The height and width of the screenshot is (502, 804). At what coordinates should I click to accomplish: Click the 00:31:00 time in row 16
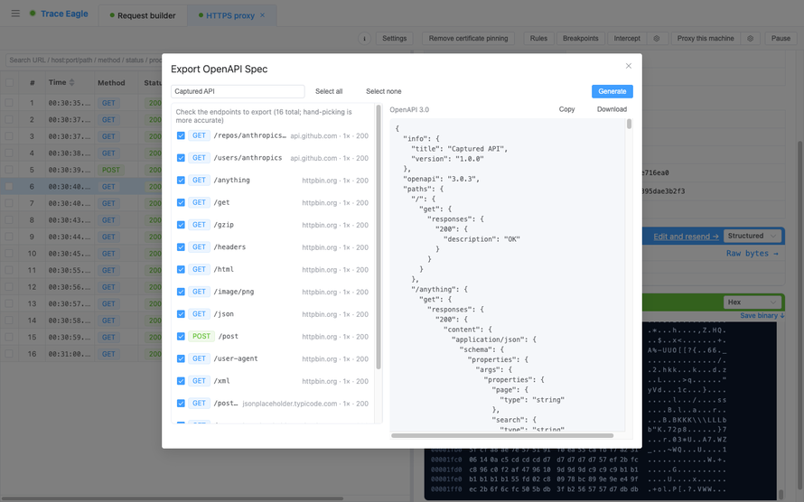coord(70,354)
